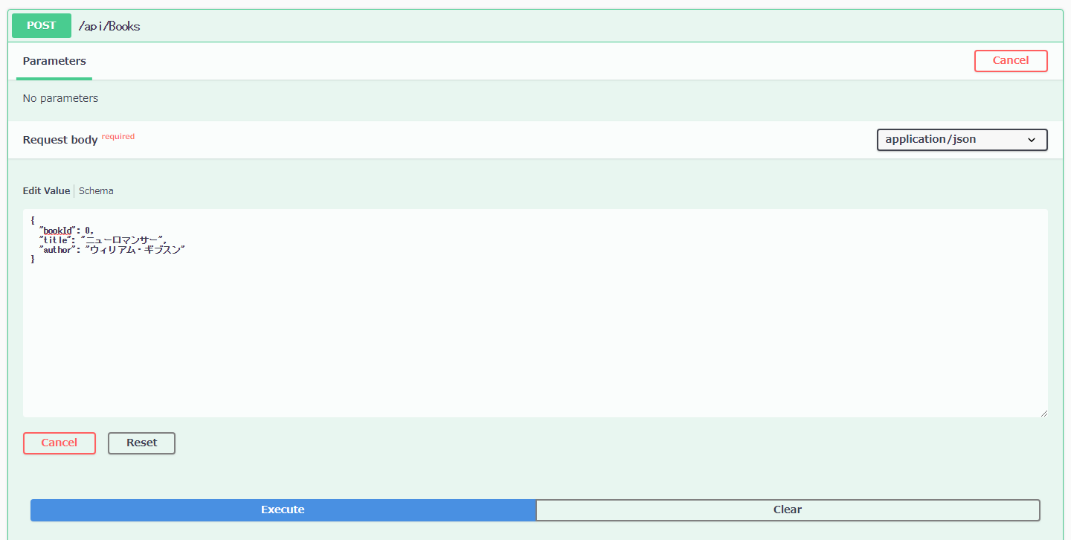Click the red "required" label
1071x540 pixels.
[118, 137]
